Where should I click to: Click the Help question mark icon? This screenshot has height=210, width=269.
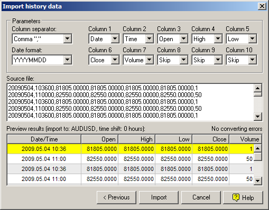(236, 197)
